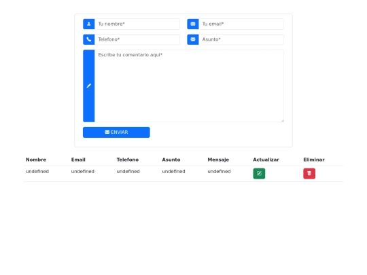Click the pencil icon beside comment box
The width and height of the screenshot is (367, 275).
[89, 86]
